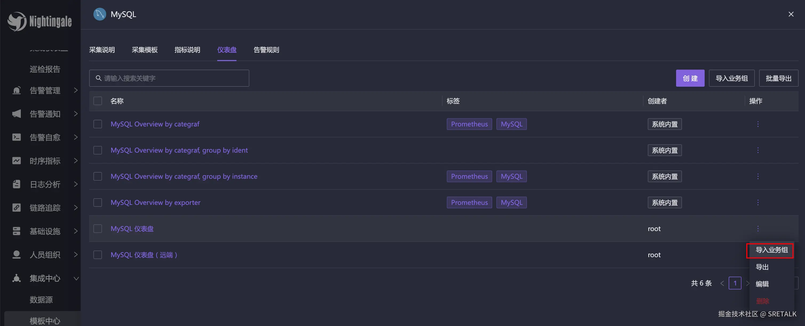Click the Nightingale logo icon
The width and height of the screenshot is (805, 326).
click(x=17, y=21)
